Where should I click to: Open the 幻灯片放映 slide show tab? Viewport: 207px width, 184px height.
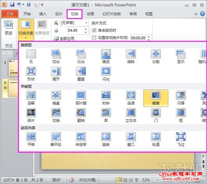pos(112,14)
